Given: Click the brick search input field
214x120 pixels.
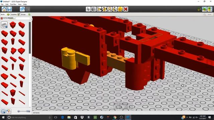Looking at the screenshot, I should [x=23, y=18].
